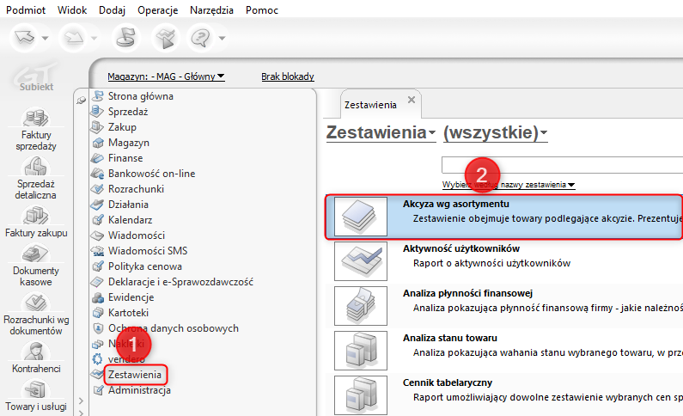683x416 pixels.
Task: Open the Operacje menu
Action: click(x=158, y=10)
